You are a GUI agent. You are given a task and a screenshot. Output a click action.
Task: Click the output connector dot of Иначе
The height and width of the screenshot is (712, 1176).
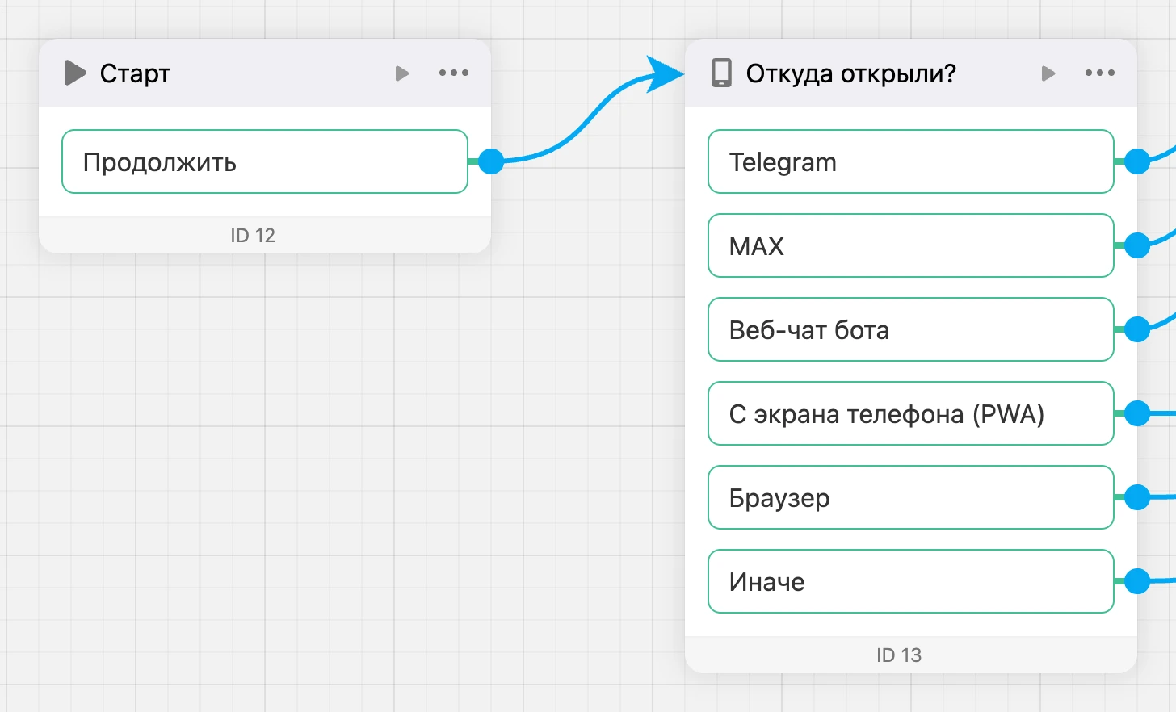coord(1137,581)
